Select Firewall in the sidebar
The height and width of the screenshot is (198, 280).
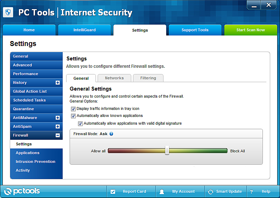36,135
